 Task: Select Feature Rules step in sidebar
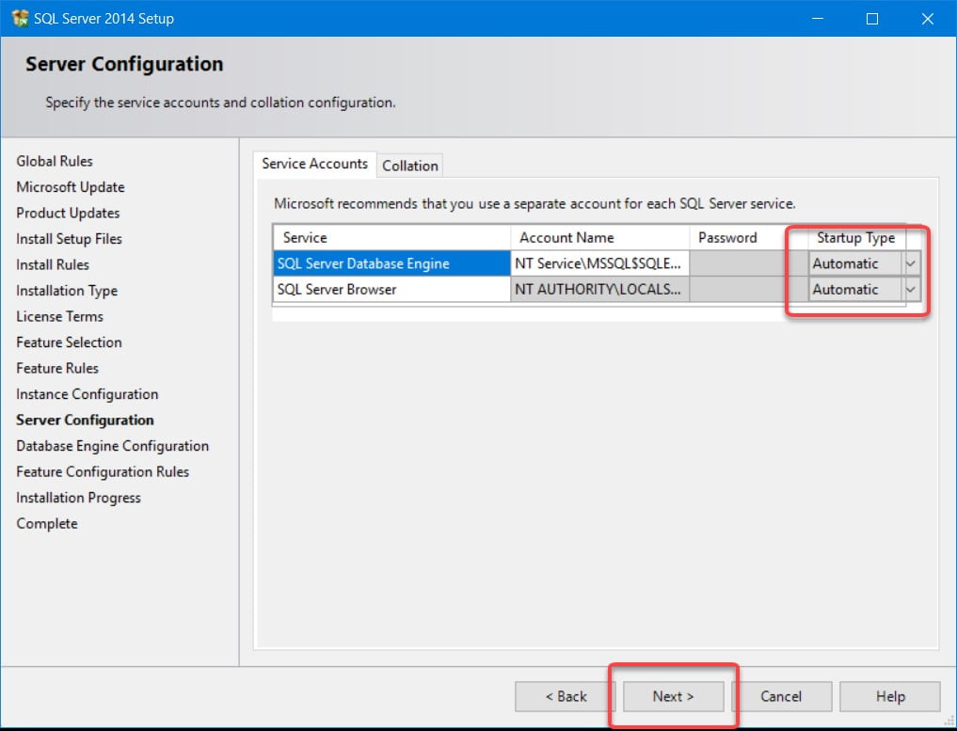57,368
